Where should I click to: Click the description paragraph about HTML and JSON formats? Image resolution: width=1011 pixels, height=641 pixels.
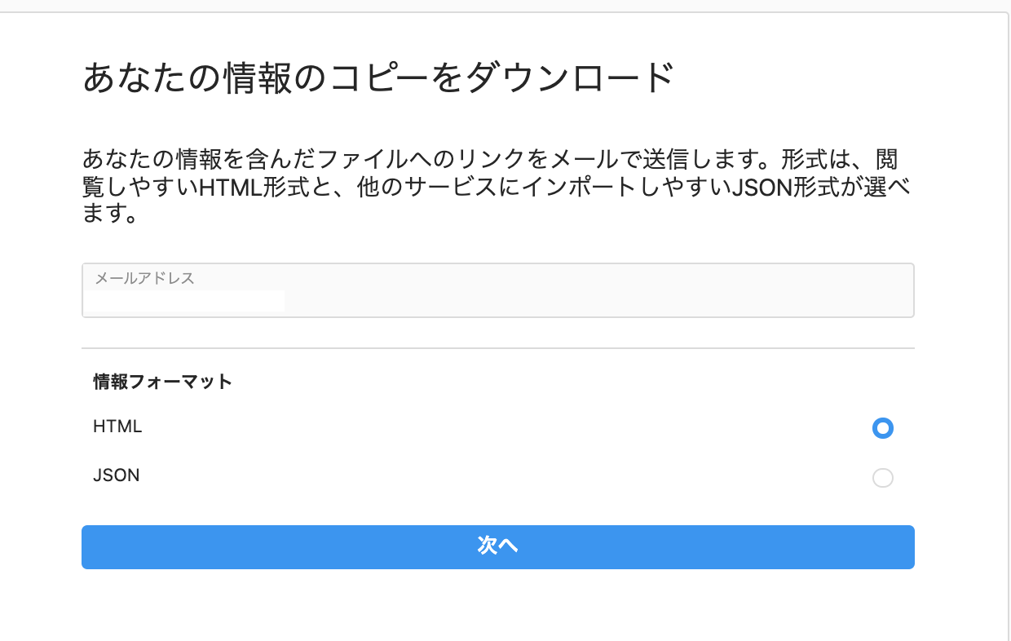click(x=497, y=187)
